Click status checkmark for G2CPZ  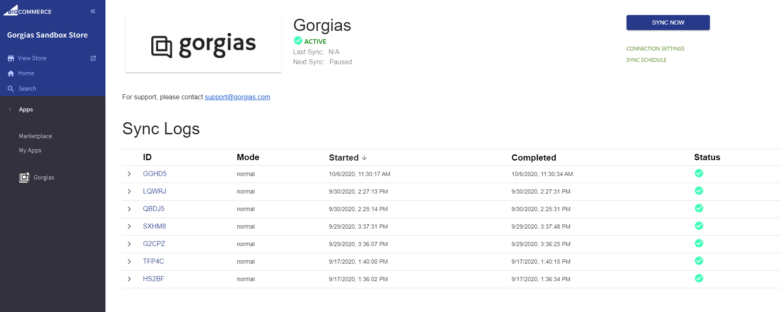click(x=699, y=243)
